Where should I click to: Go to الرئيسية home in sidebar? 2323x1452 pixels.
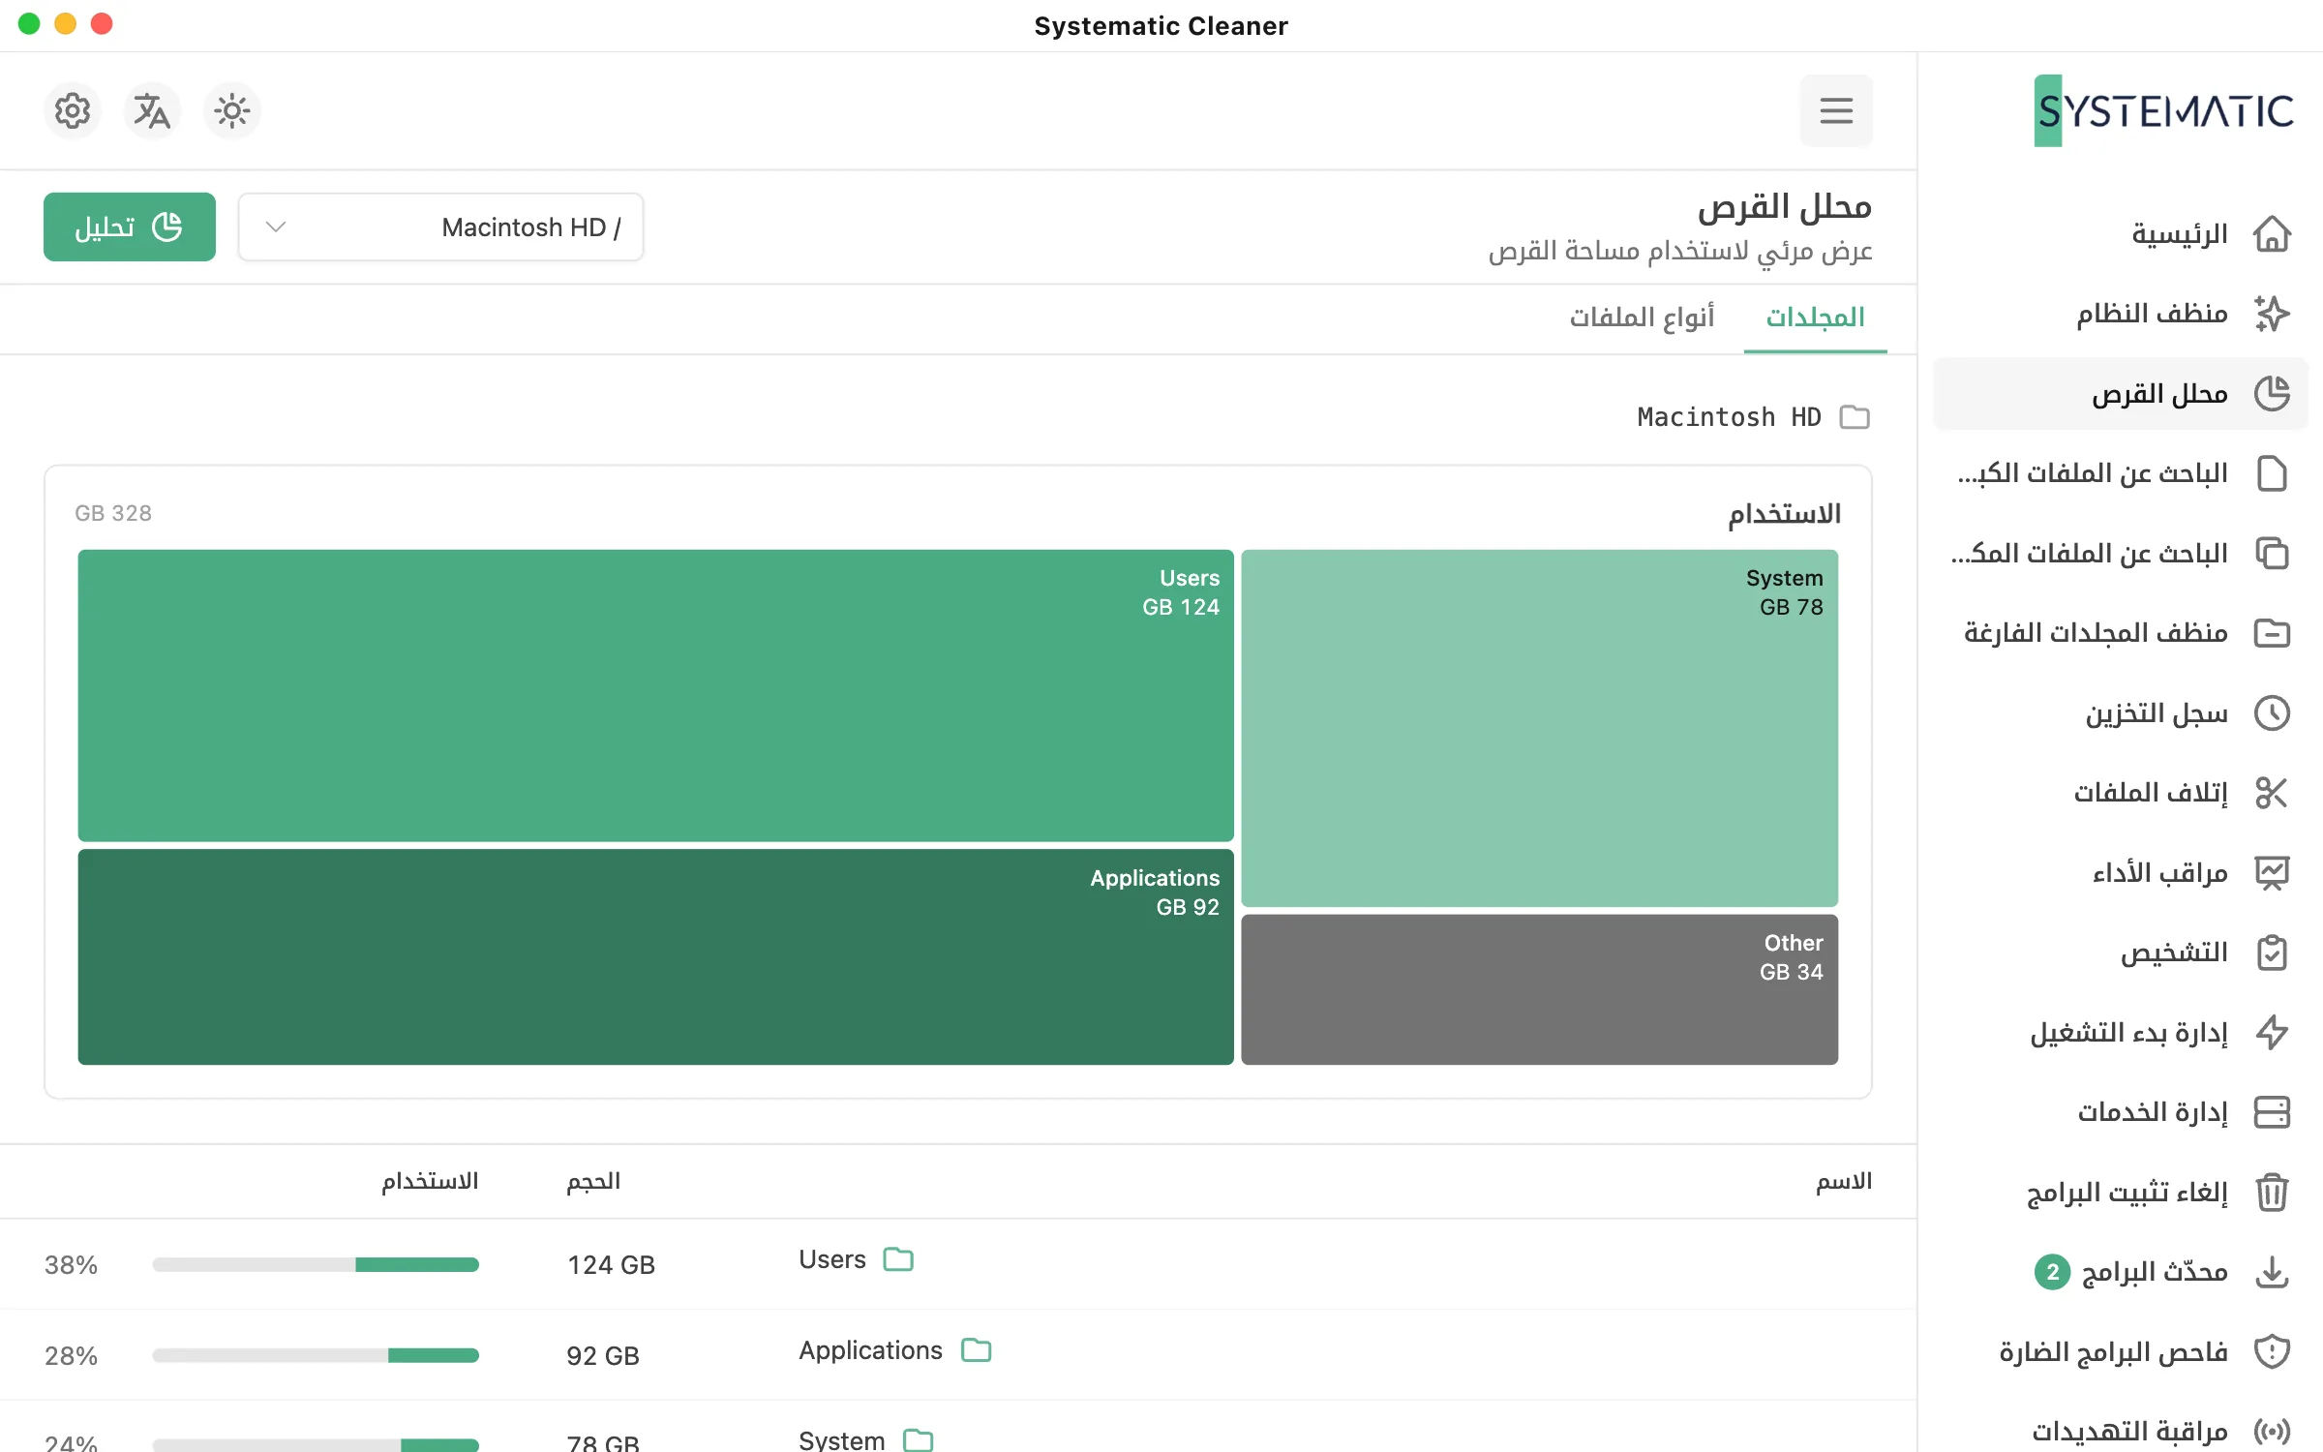pyautogui.click(x=2121, y=234)
